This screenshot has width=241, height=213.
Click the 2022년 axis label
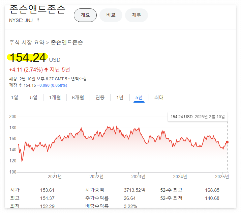96,177
